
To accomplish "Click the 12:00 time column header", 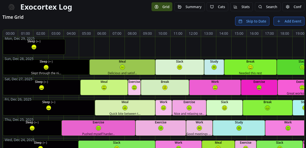I will pyautogui.click(x=193, y=33).
